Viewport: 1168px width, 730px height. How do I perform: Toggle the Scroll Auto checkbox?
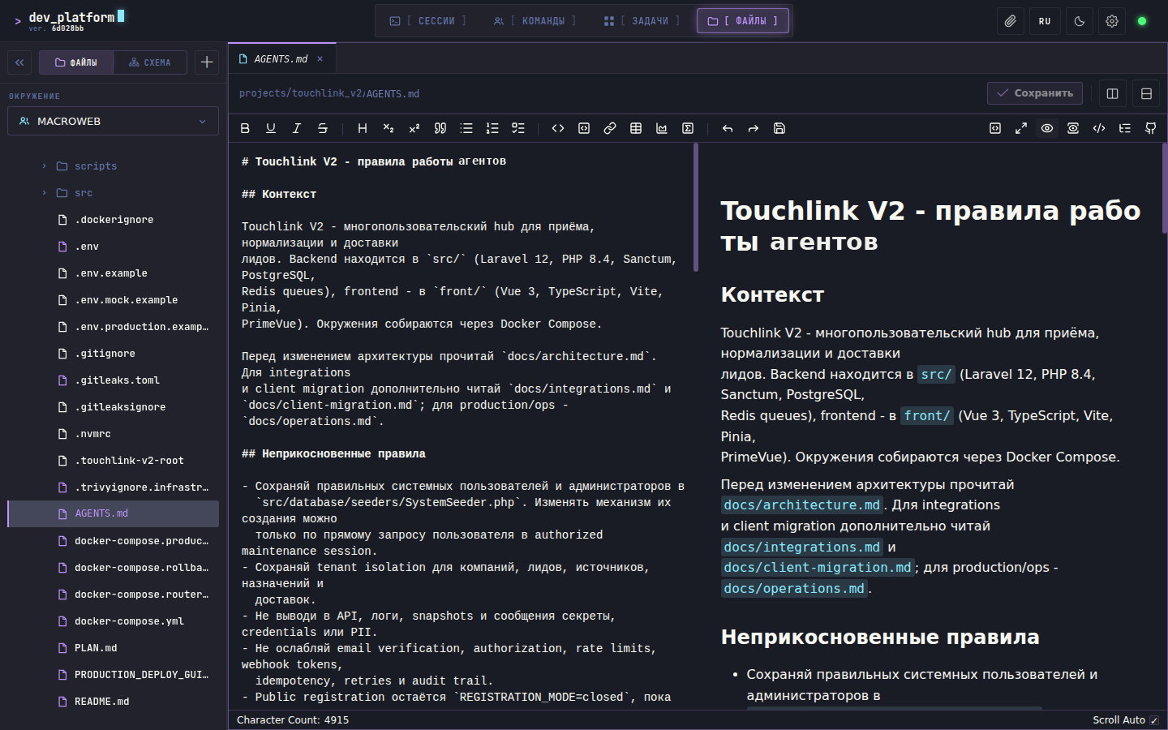(1154, 720)
